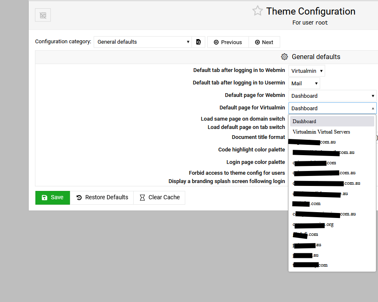Click the Forbid access to theme config label
This screenshot has width=378, height=302.
(x=237, y=173)
